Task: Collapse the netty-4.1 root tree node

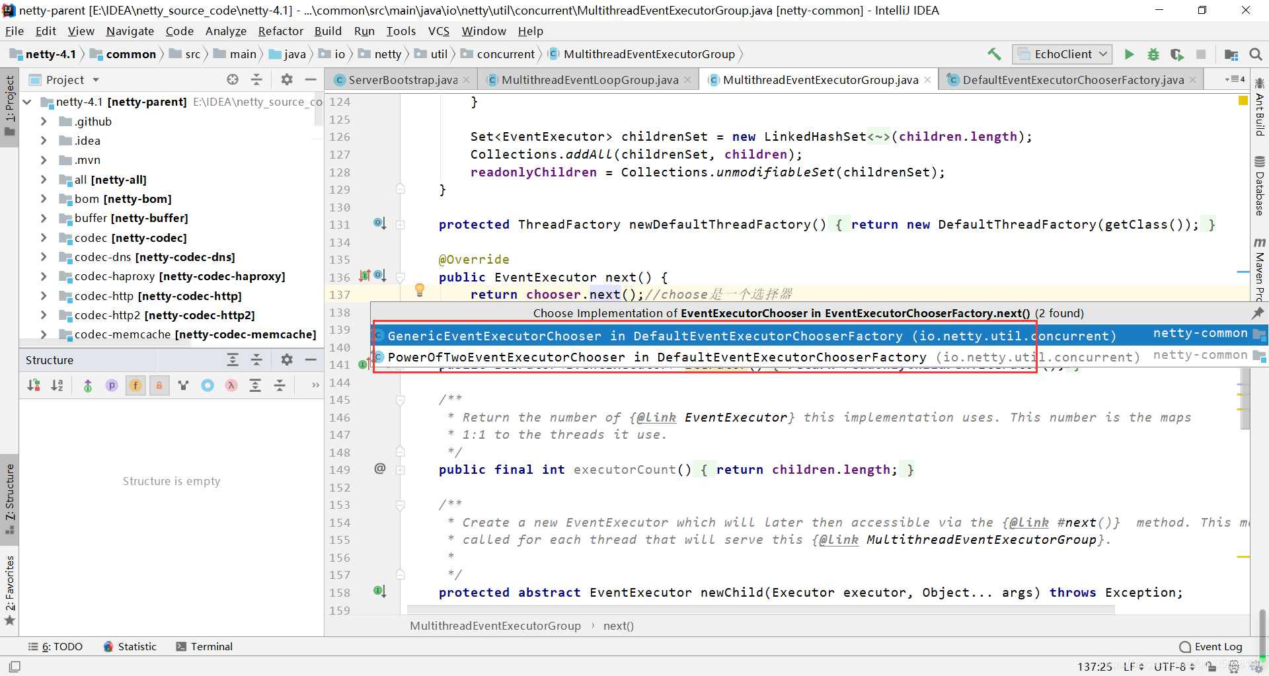Action: (27, 102)
